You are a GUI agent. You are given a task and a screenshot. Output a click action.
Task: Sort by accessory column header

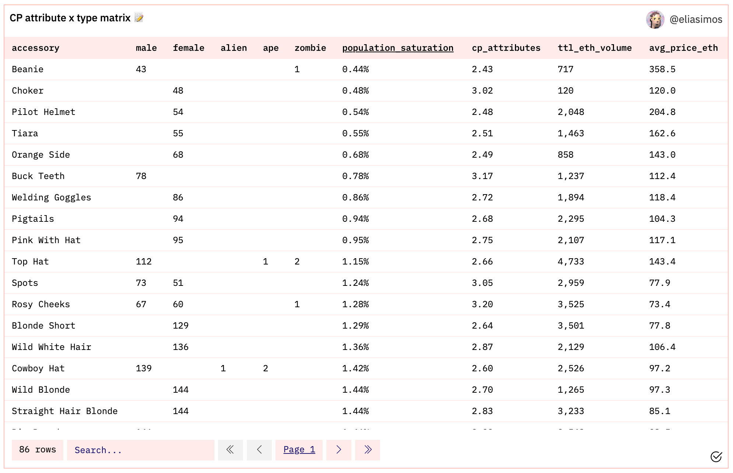pos(35,48)
